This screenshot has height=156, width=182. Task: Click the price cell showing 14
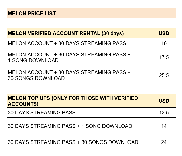(x=164, y=126)
